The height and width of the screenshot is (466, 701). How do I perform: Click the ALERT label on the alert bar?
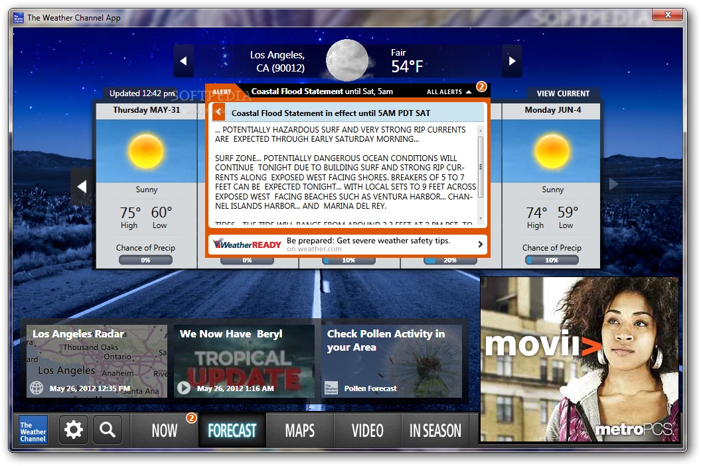point(222,91)
